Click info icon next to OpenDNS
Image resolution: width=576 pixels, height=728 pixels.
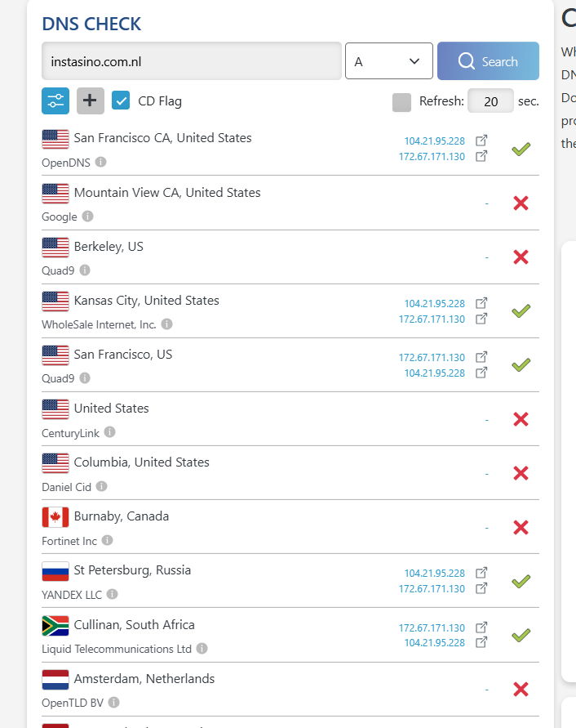point(100,162)
